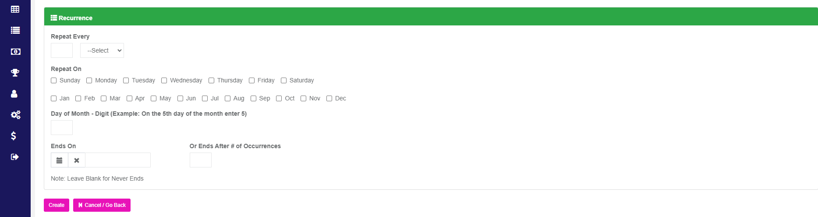818x217 pixels.
Task: Tick the Sep month checkbox
Action: tap(253, 98)
